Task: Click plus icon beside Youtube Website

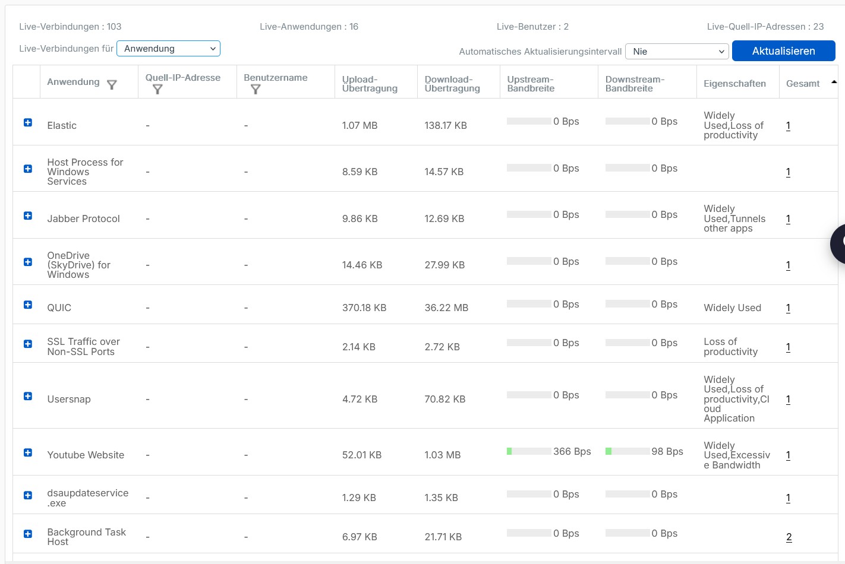Action: tap(28, 452)
